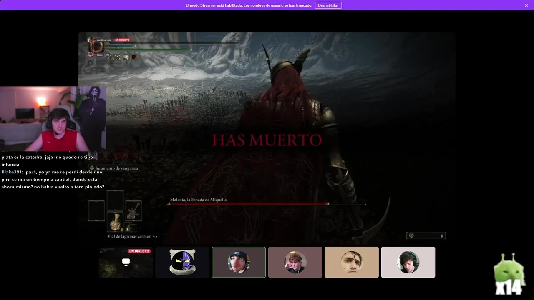Select the green-outlined speaking participant tile
The width and height of the screenshot is (534, 300).
click(239, 262)
